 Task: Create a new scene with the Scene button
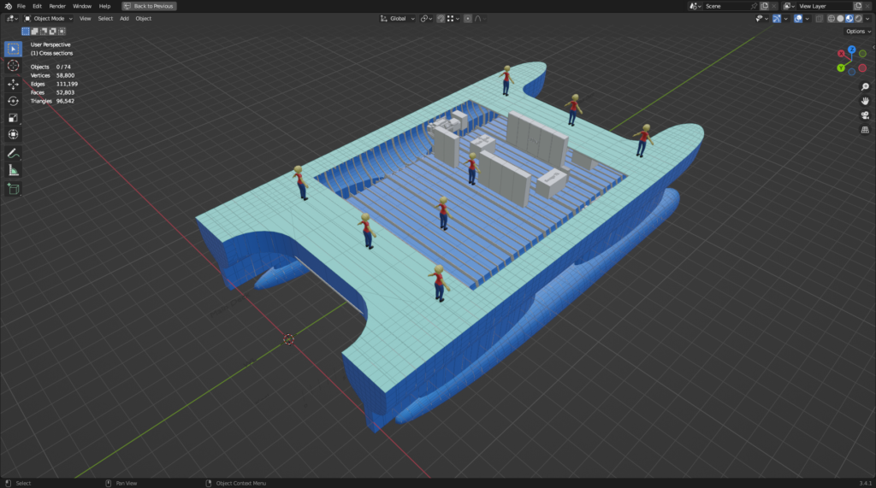click(764, 6)
